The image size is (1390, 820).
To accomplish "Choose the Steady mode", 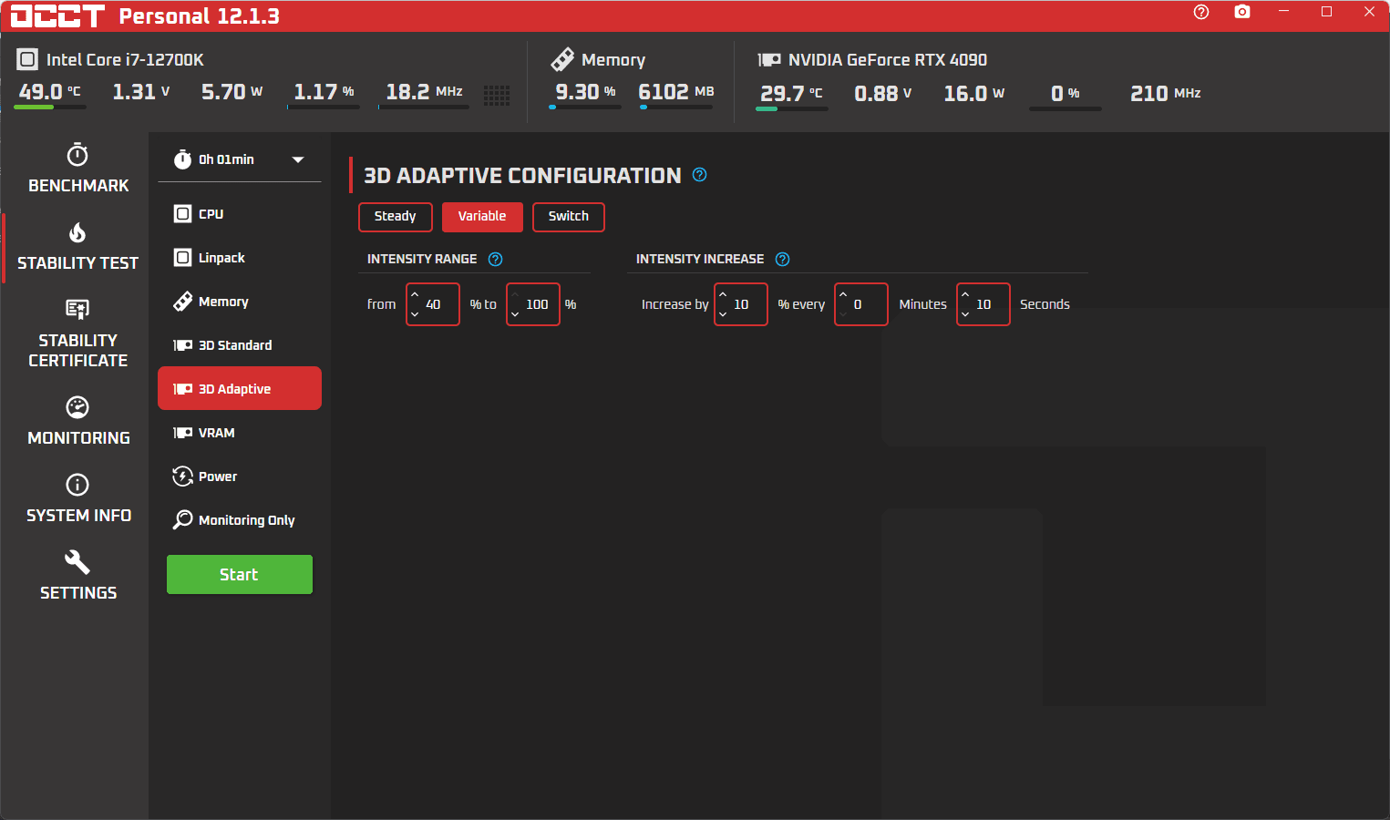I will coord(395,217).
